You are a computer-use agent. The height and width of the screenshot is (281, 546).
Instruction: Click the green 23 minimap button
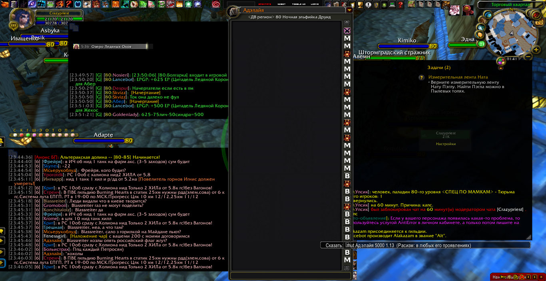point(481,44)
